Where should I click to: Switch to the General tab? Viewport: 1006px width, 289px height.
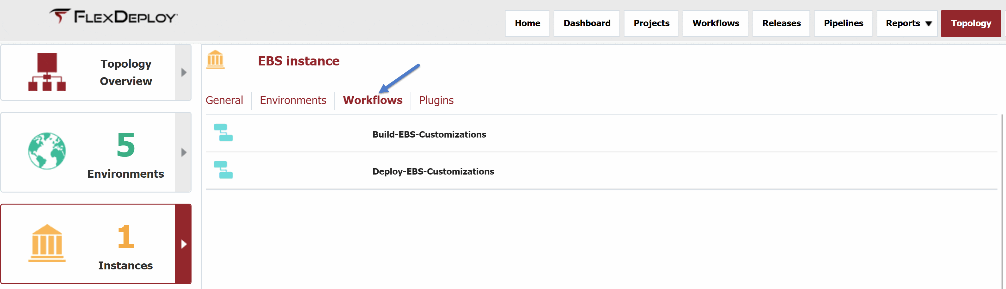224,100
